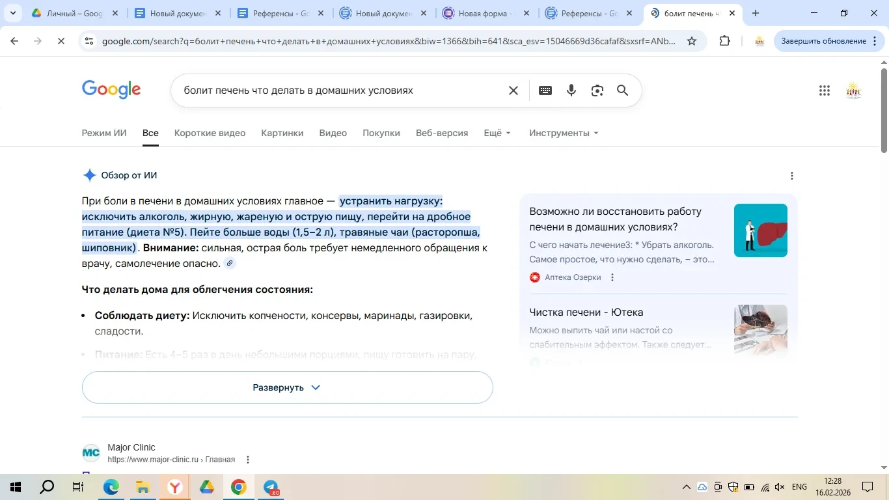The height and width of the screenshot is (500, 889).
Task: Select the Режим ИИ tab
Action: pyautogui.click(x=104, y=133)
